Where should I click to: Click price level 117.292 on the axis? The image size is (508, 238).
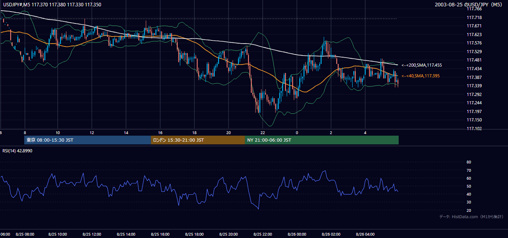coord(474,94)
